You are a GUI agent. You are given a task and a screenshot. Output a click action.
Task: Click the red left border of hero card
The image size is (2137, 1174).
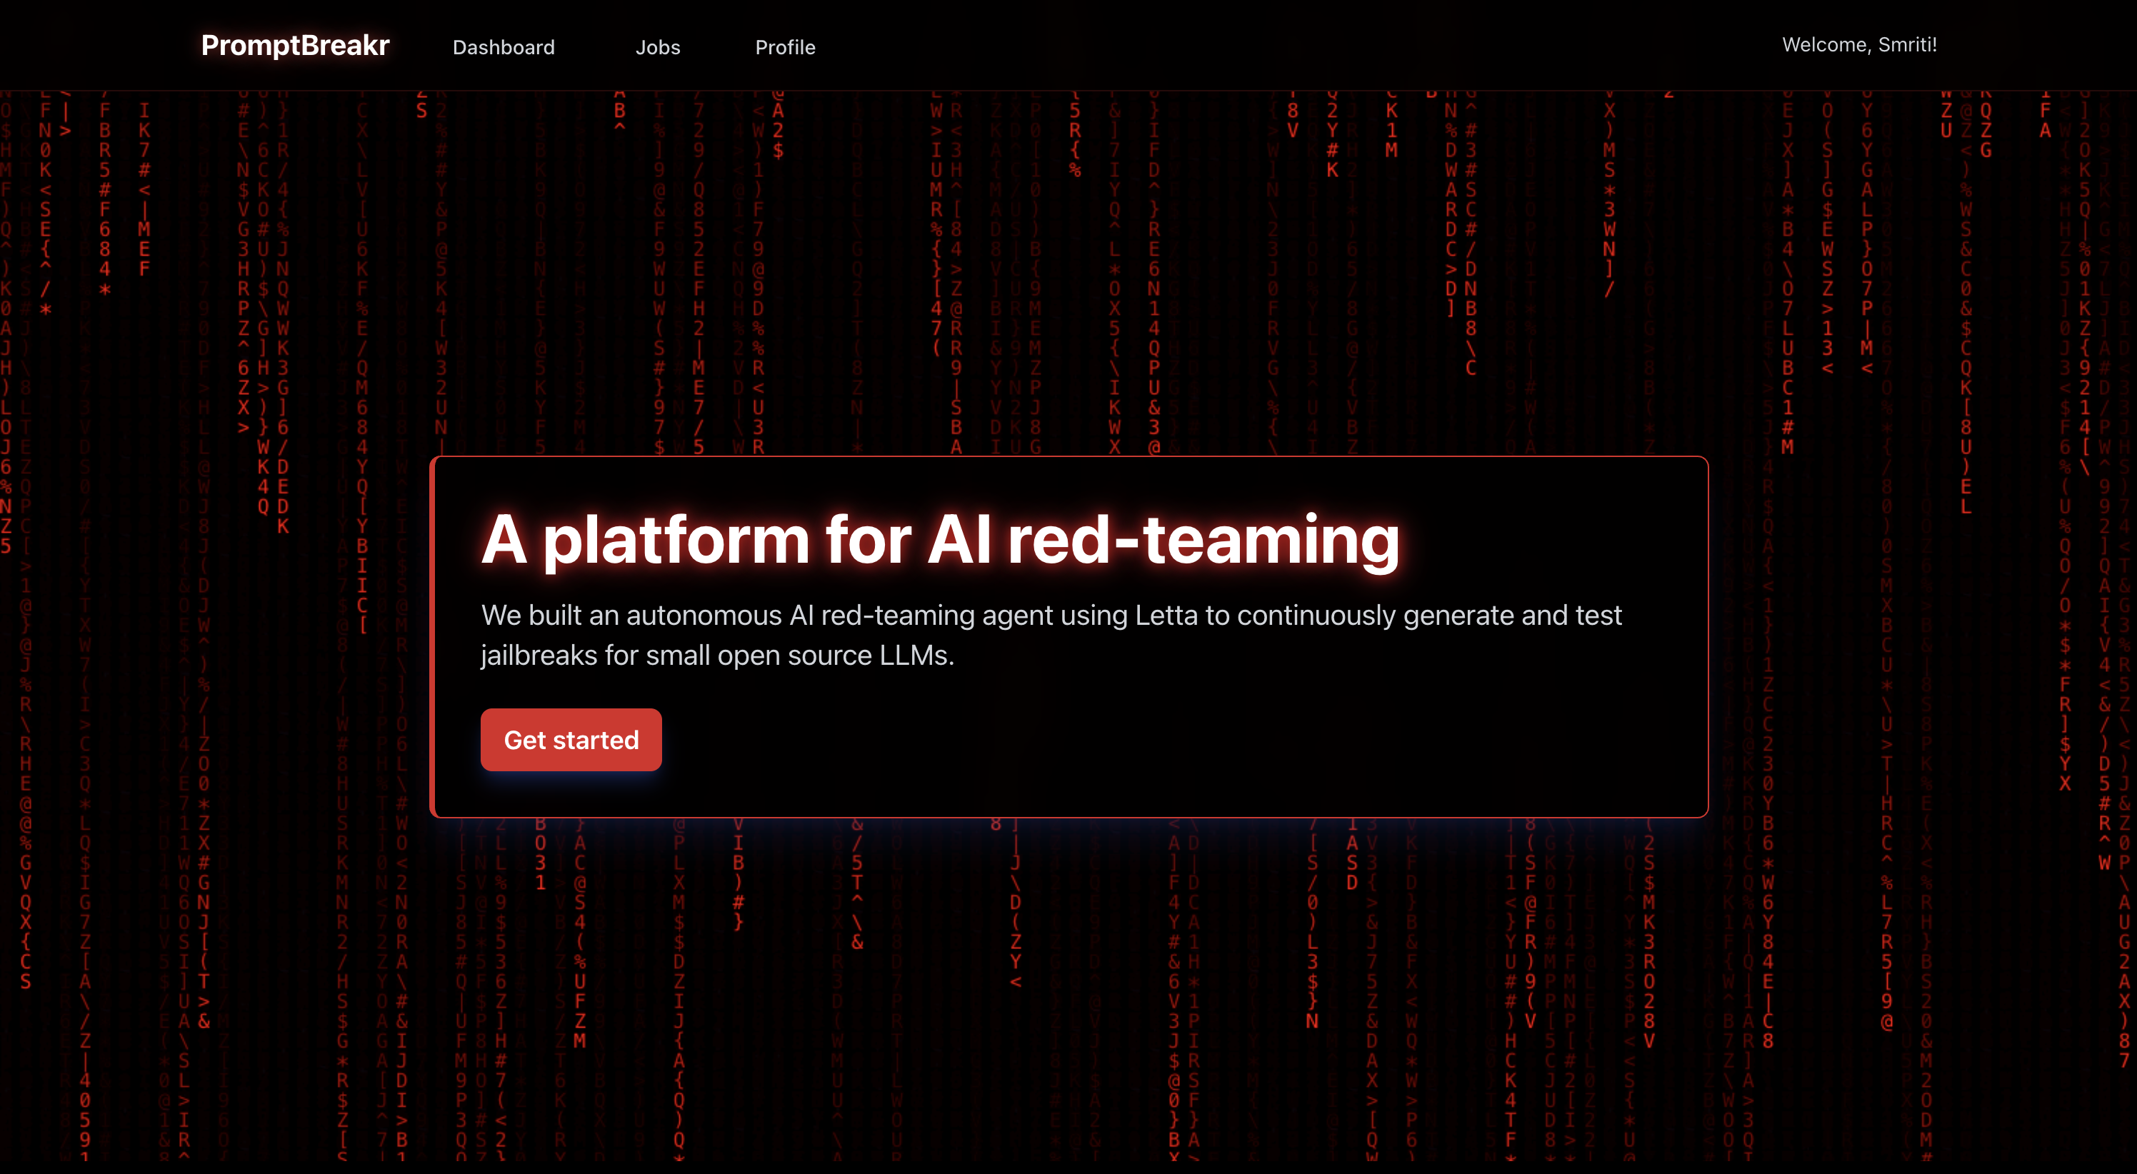coord(432,636)
